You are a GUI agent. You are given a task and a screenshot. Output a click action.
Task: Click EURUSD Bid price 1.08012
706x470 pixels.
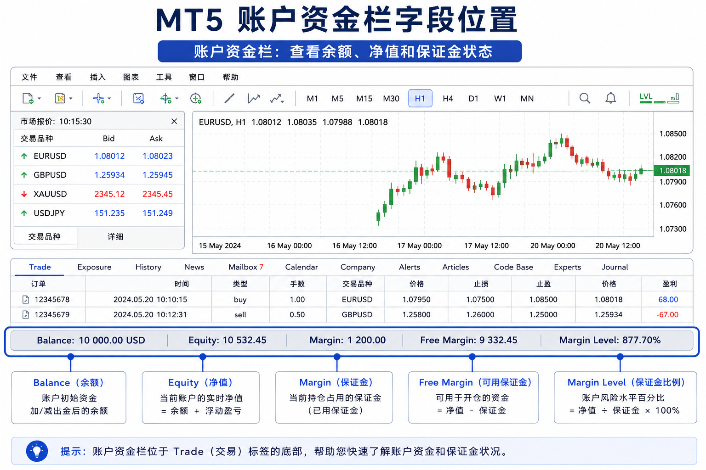tap(109, 156)
